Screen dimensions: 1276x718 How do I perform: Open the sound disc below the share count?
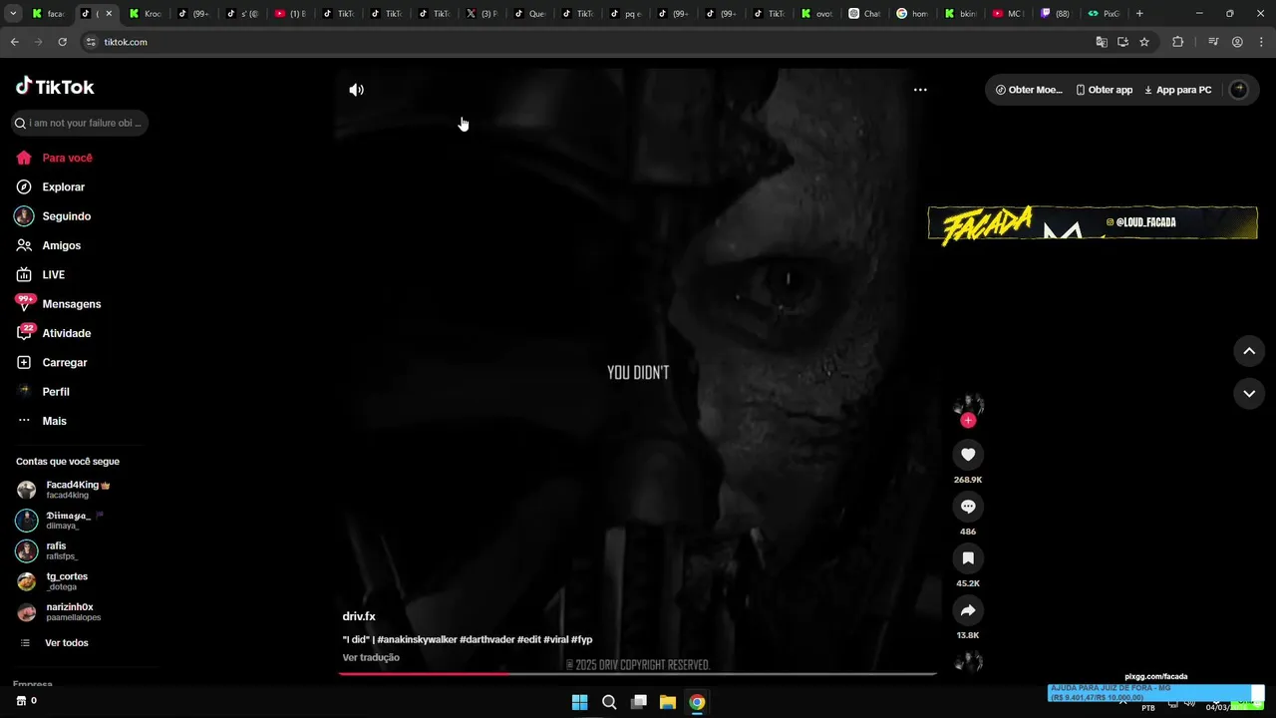click(x=968, y=662)
